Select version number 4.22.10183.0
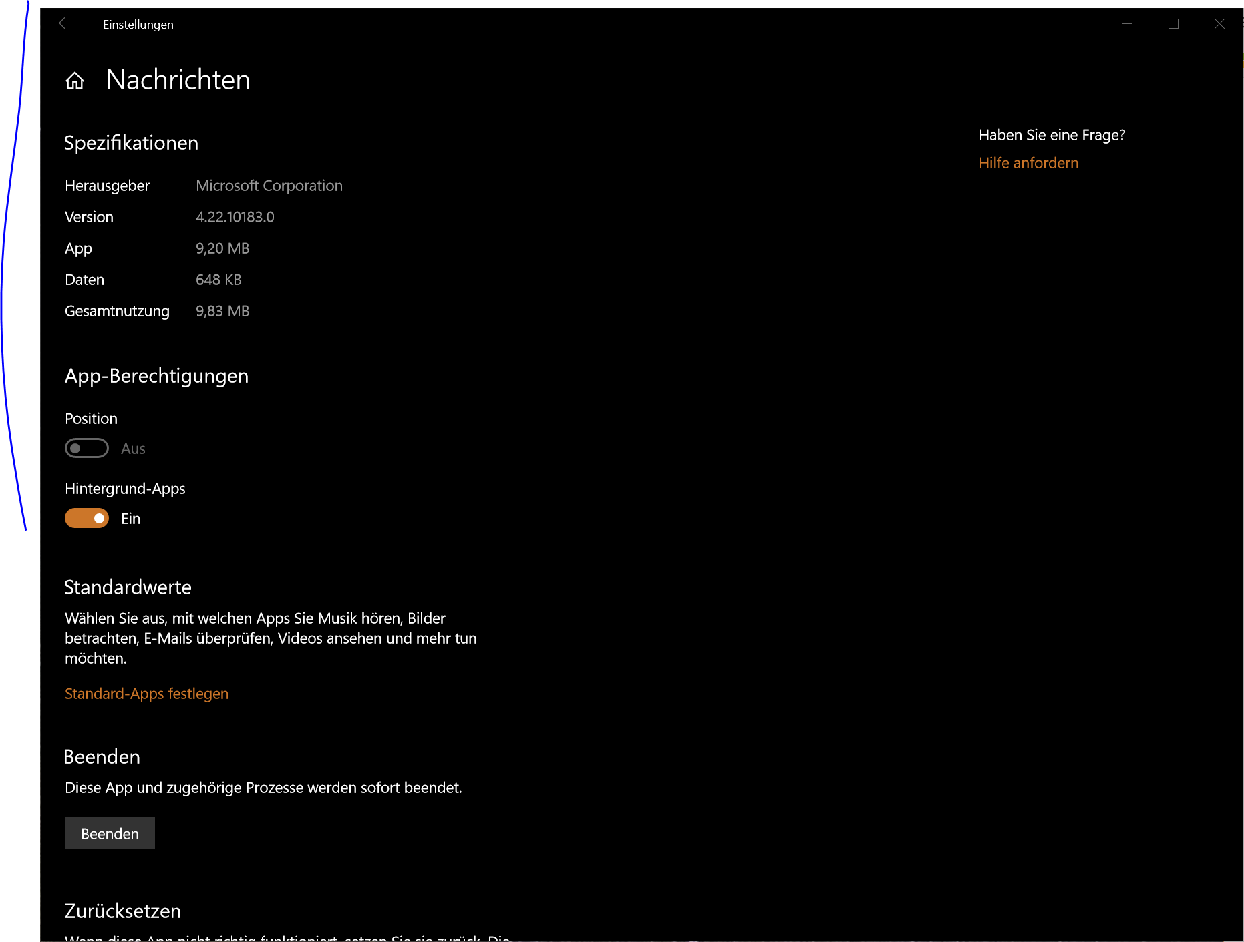The image size is (1244, 942). point(235,217)
